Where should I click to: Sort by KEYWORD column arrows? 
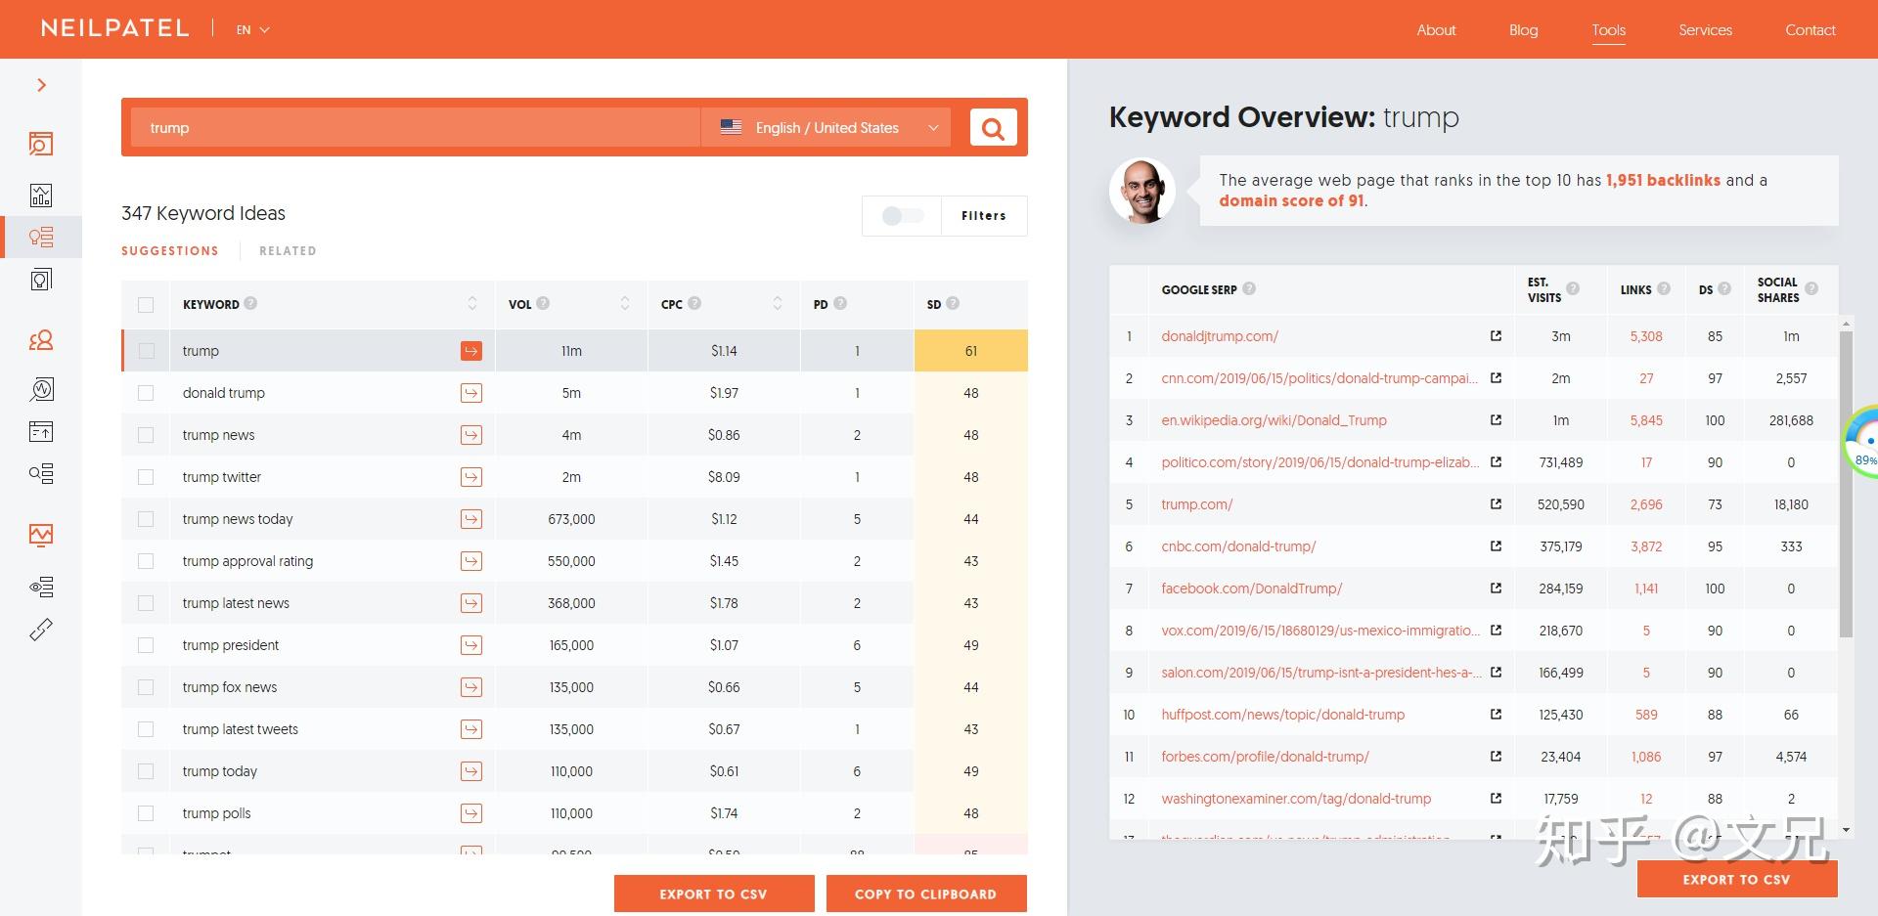tap(472, 303)
